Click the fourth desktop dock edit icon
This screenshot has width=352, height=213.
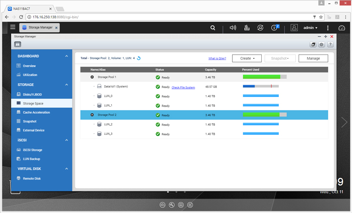click(190, 205)
